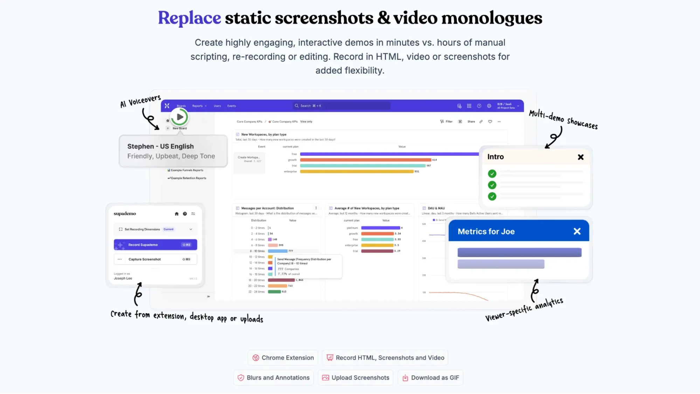Click the grid view icon in toolbar

click(469, 106)
